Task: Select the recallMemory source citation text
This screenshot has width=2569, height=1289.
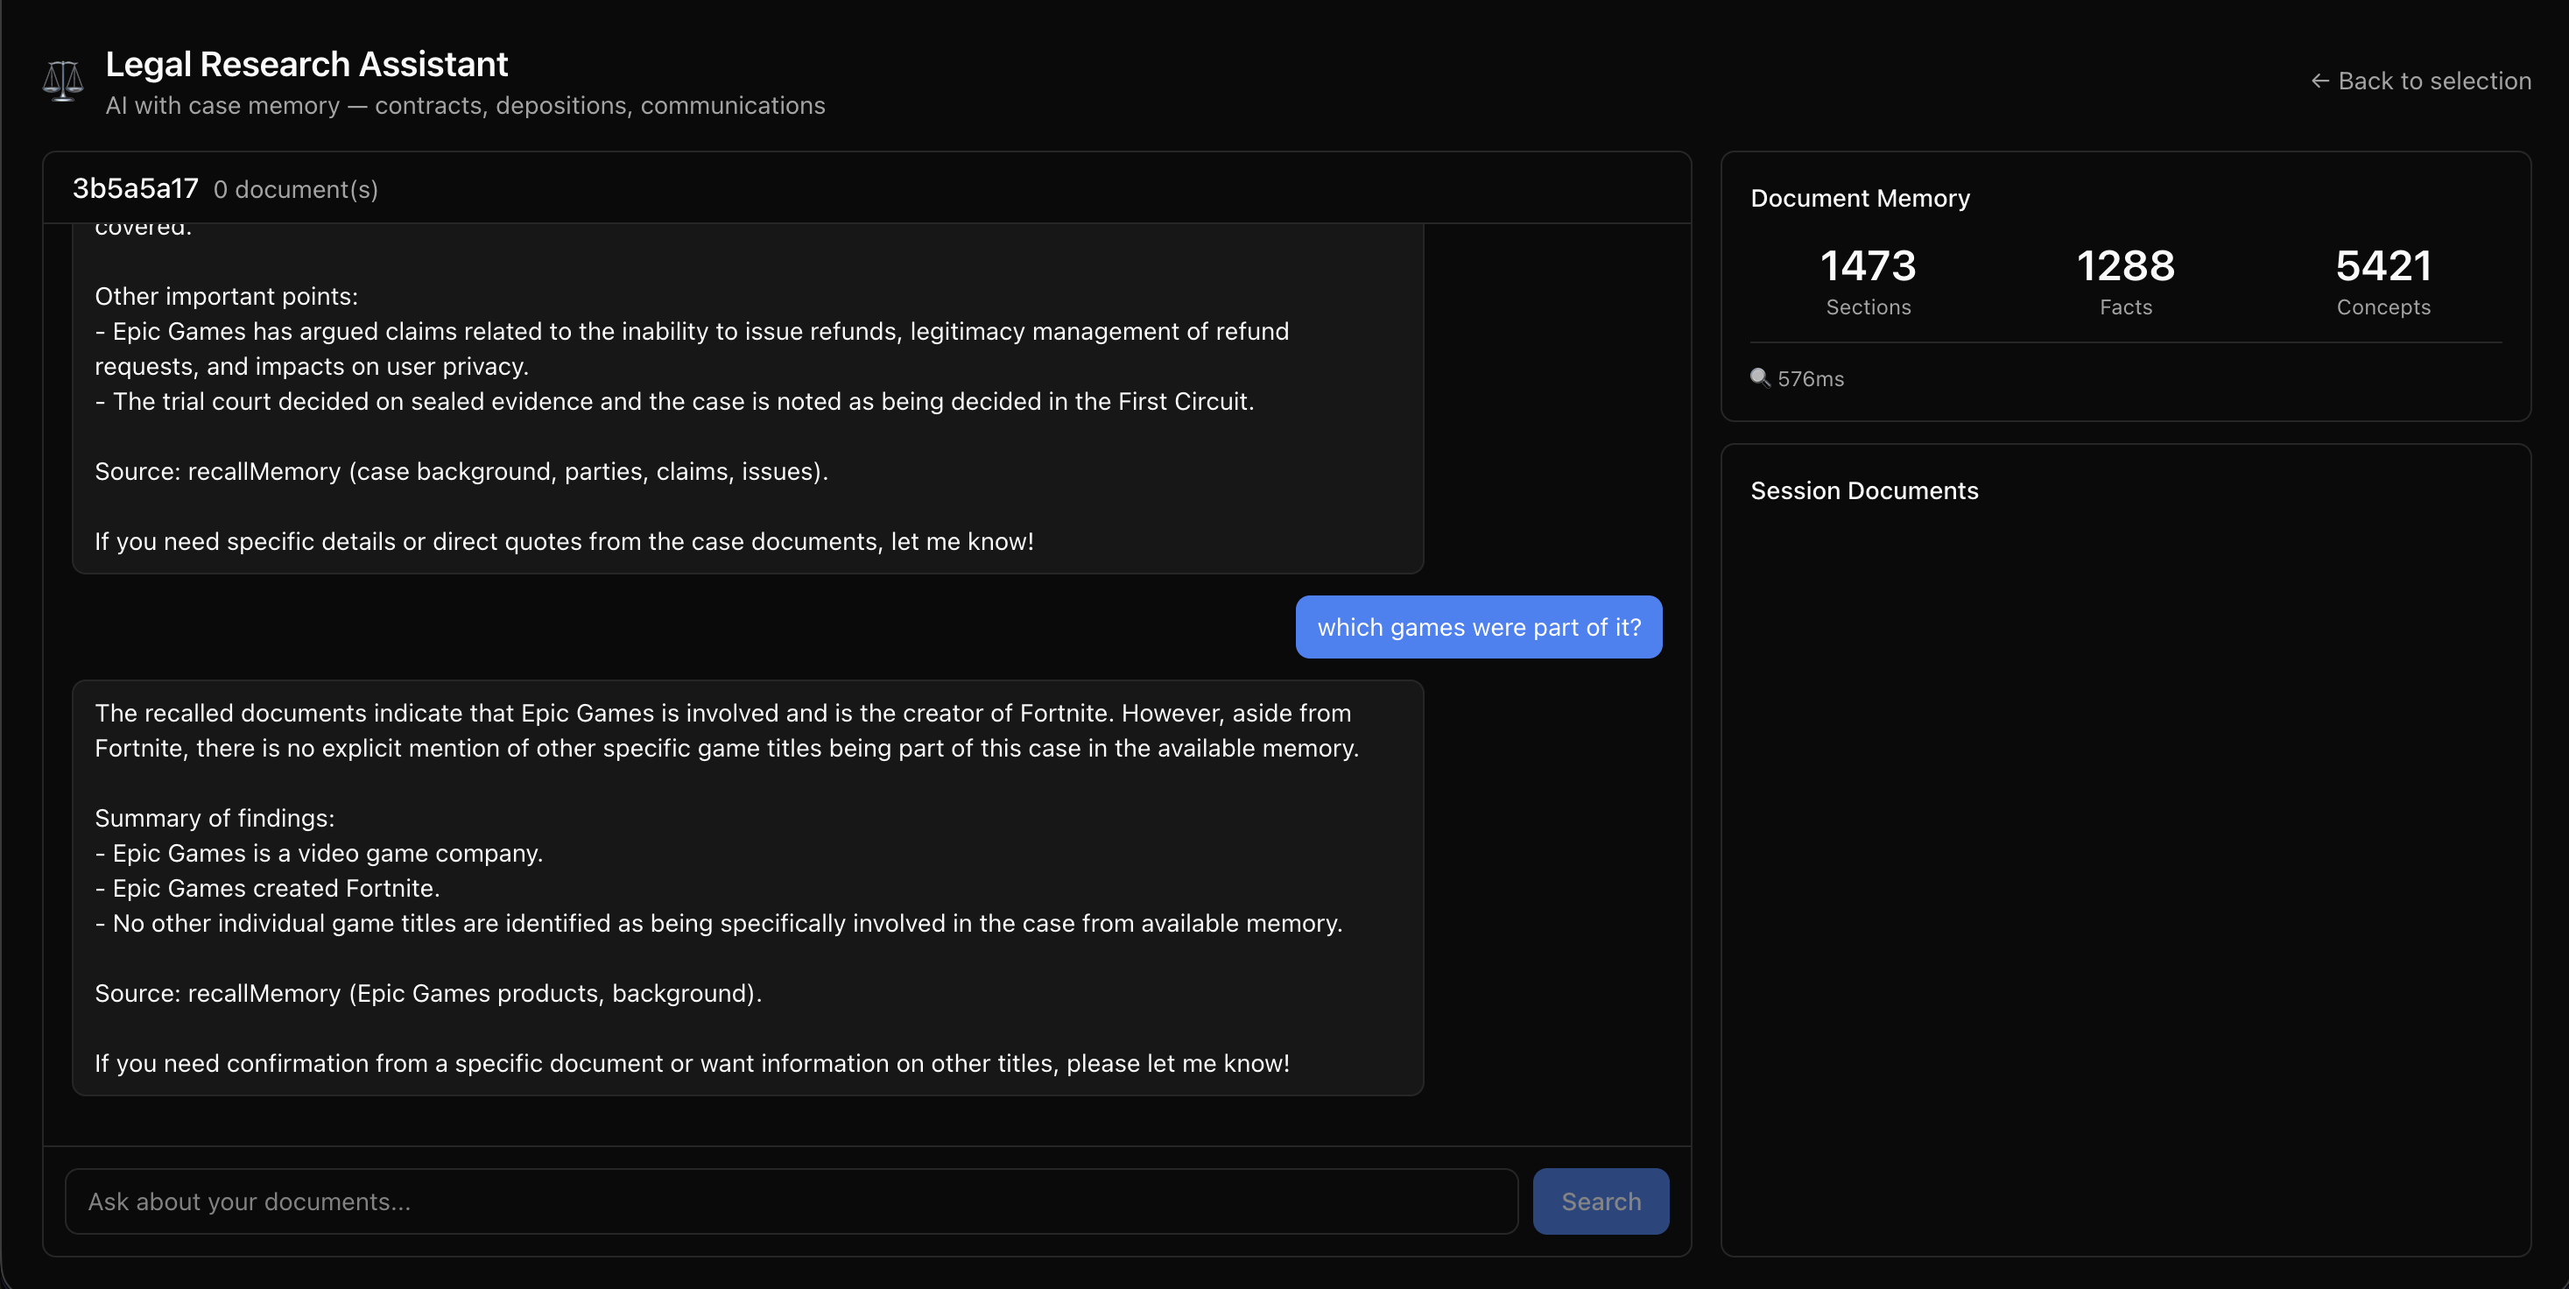Action: [426, 994]
